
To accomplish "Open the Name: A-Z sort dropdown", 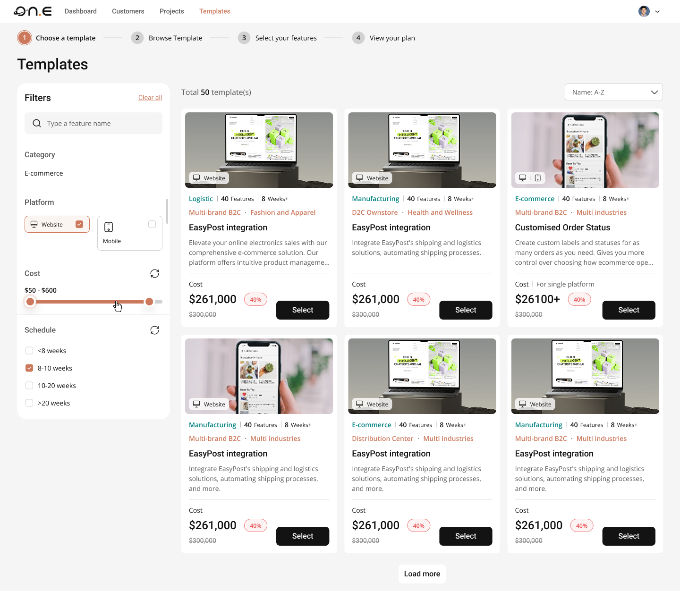I will click(614, 92).
